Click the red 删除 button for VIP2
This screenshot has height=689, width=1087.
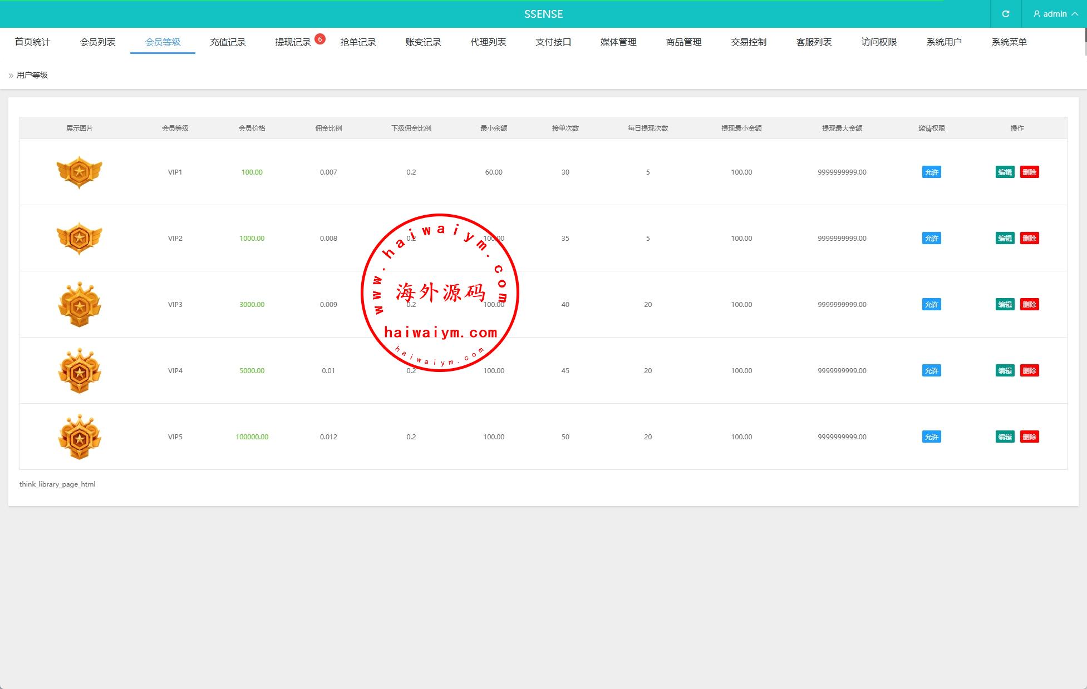(x=1029, y=238)
